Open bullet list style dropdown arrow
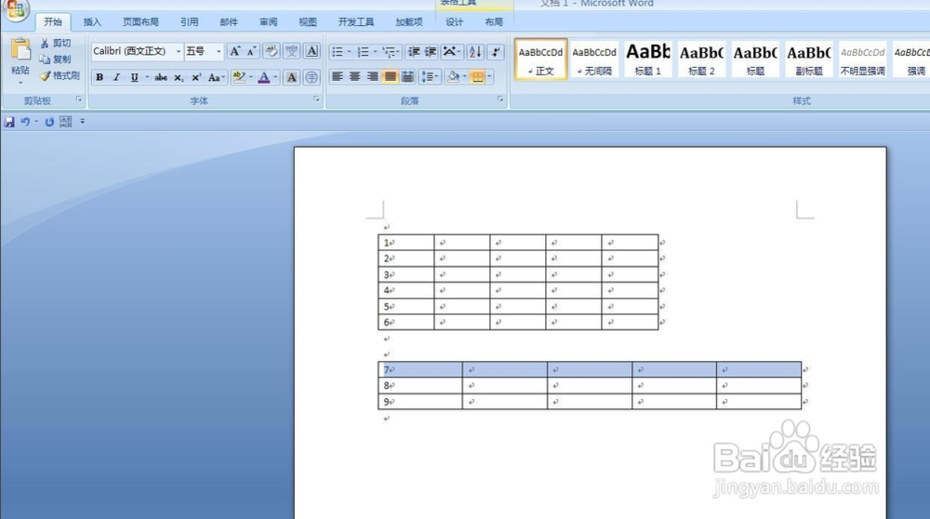 click(349, 52)
